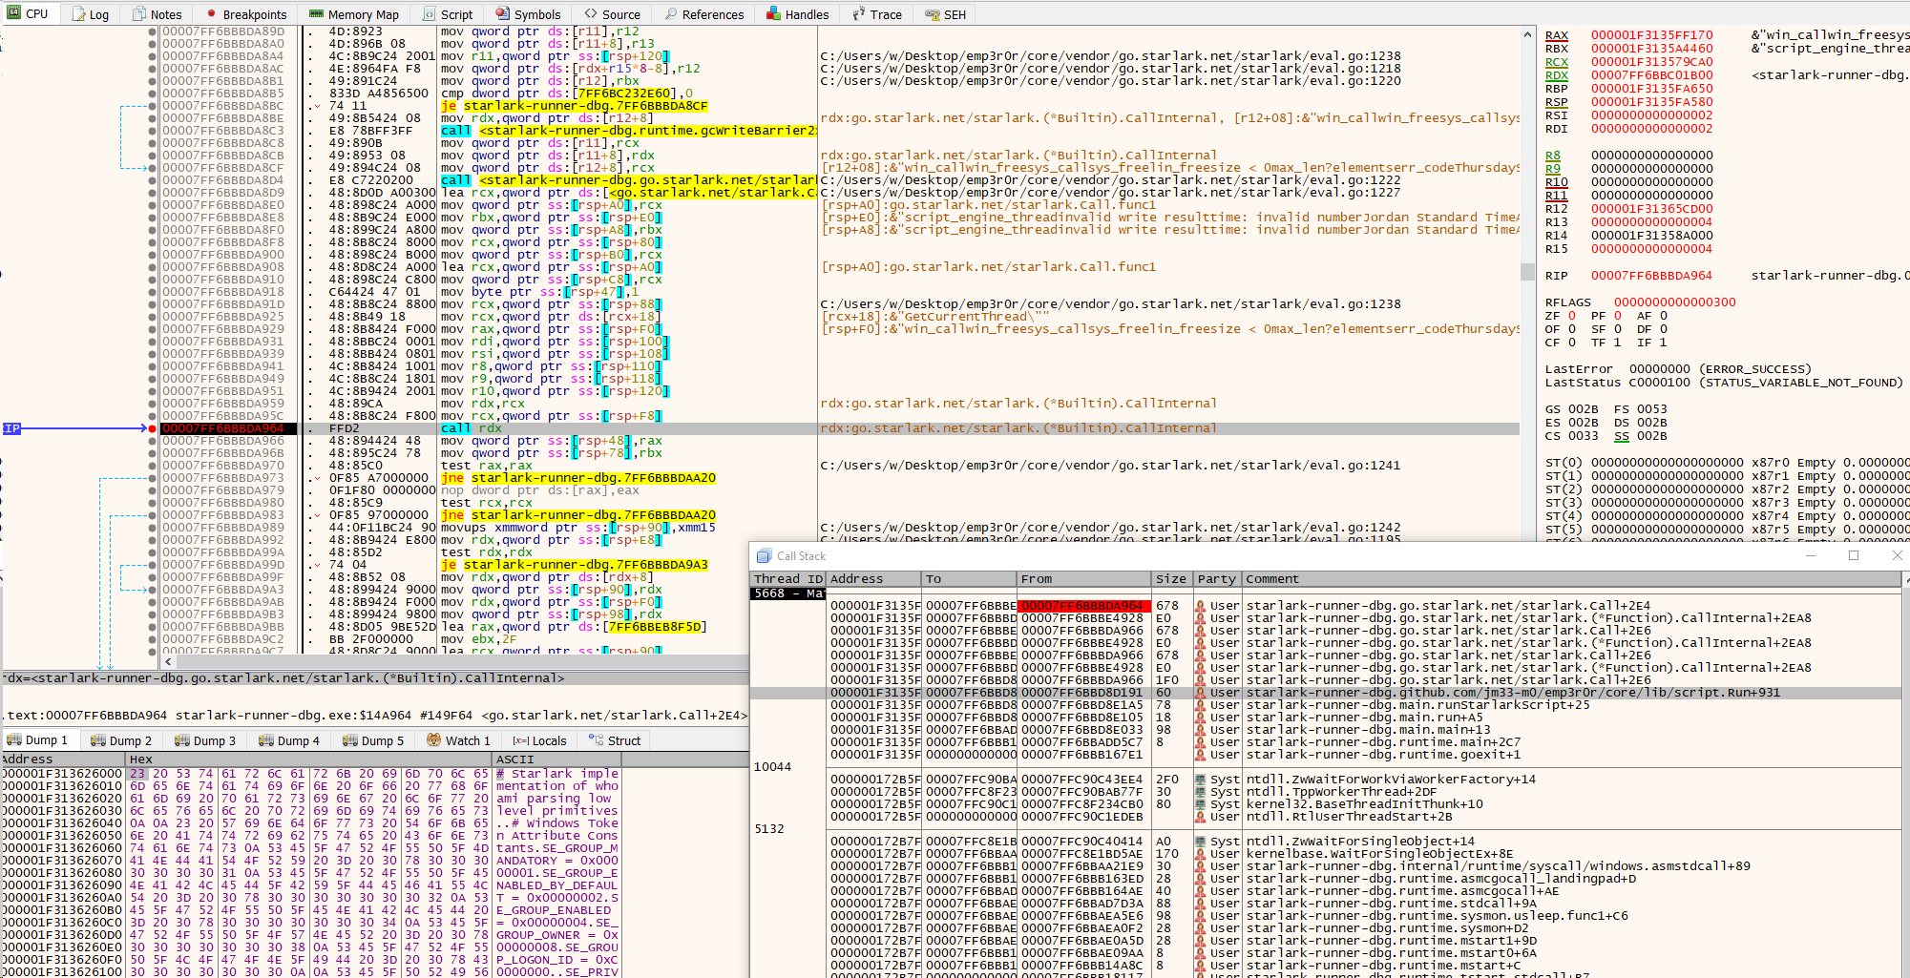Click the party icon on ntdll.ZwWaitForSingleObject row
The height and width of the screenshot is (978, 1910).
[x=1201, y=842]
